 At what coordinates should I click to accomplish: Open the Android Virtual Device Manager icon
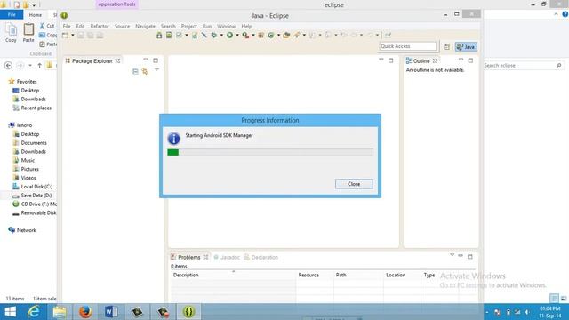[169, 36]
